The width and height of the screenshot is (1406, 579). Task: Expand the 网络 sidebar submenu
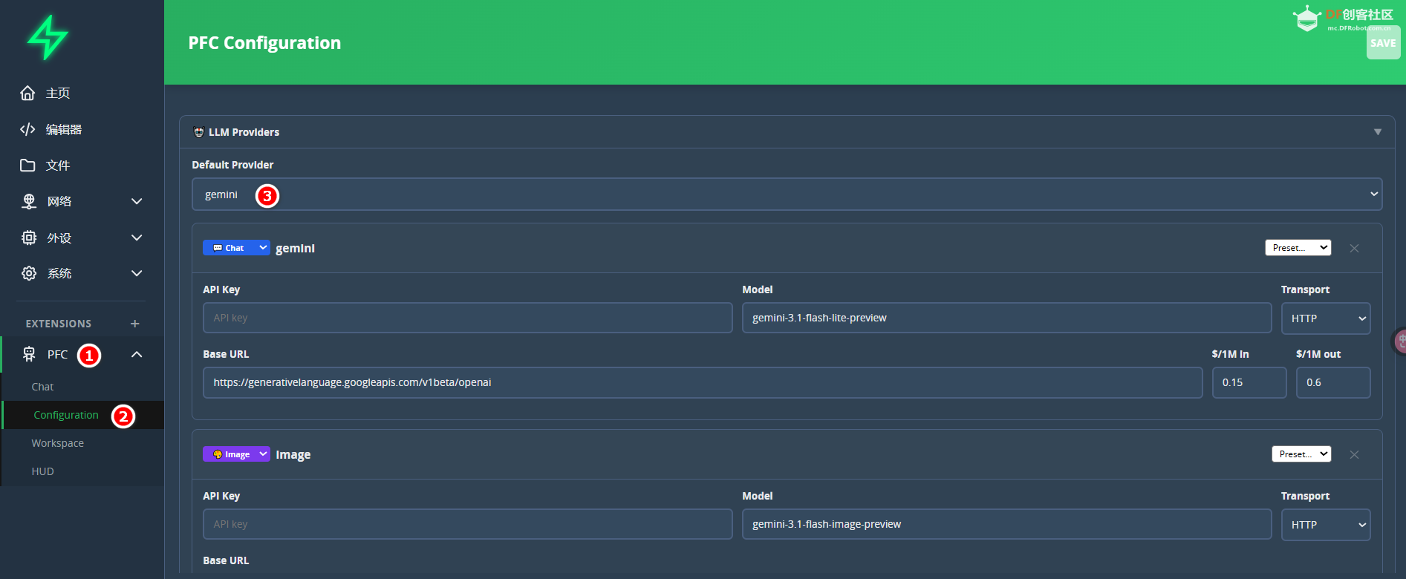(x=137, y=201)
